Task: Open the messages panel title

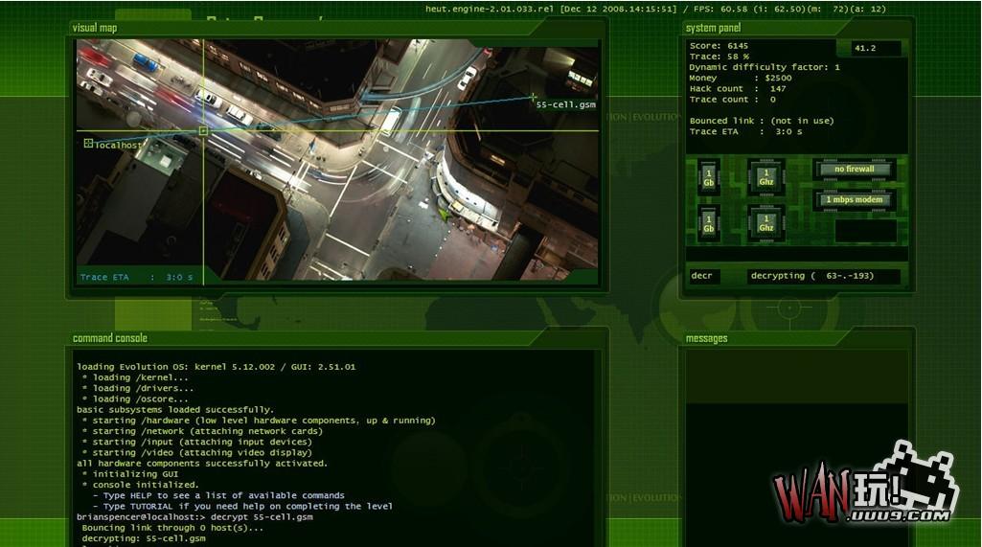Action: click(x=706, y=338)
